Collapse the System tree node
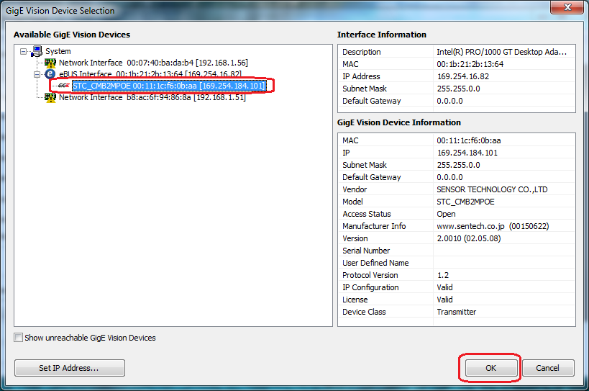 (x=24, y=51)
